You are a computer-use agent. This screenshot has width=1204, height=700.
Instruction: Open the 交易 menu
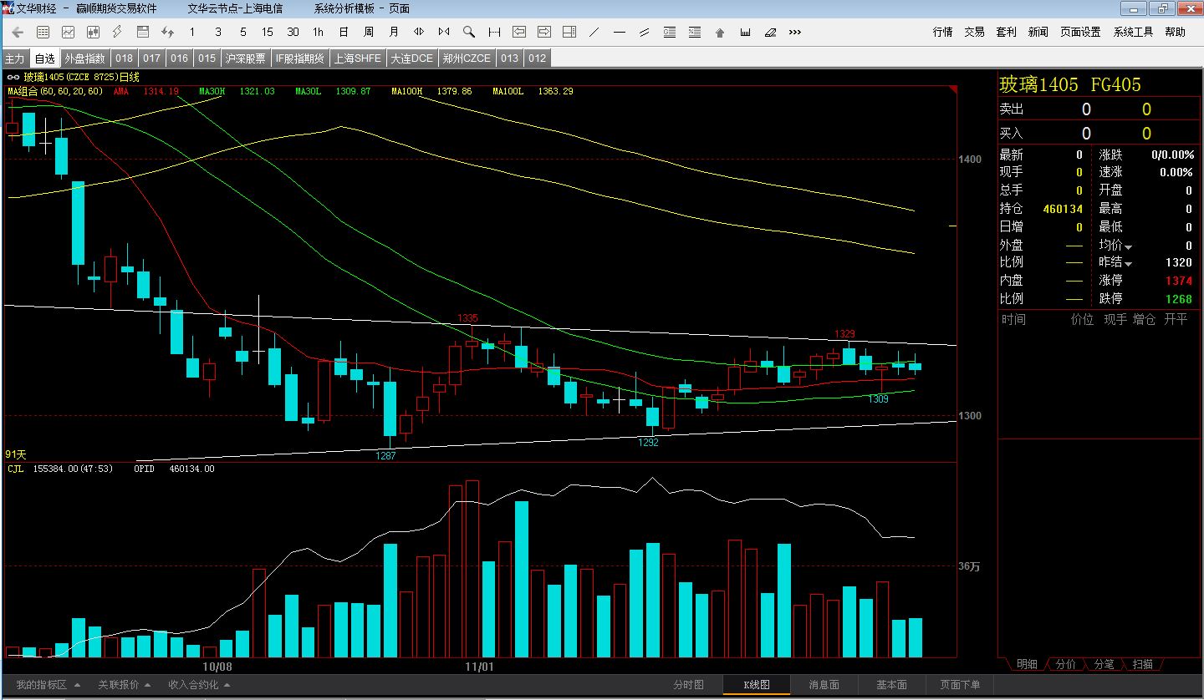pos(974,32)
